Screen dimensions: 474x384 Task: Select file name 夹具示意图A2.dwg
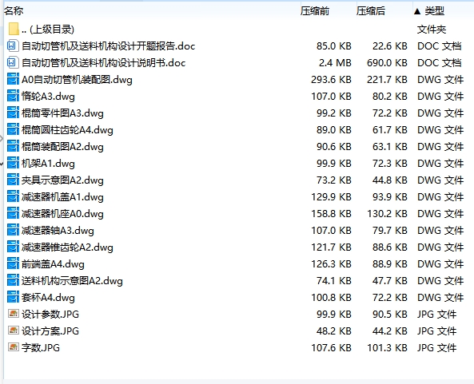coord(62,180)
